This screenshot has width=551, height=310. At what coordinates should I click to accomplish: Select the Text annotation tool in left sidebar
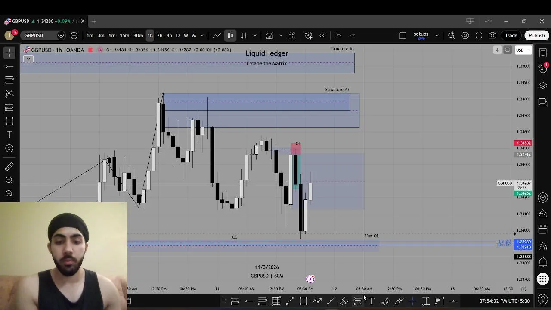[9, 135]
